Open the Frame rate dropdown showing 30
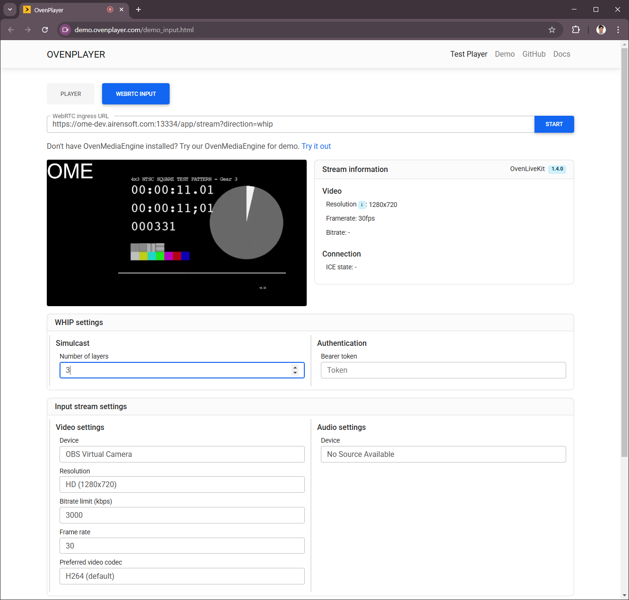629x600 pixels. pos(182,546)
